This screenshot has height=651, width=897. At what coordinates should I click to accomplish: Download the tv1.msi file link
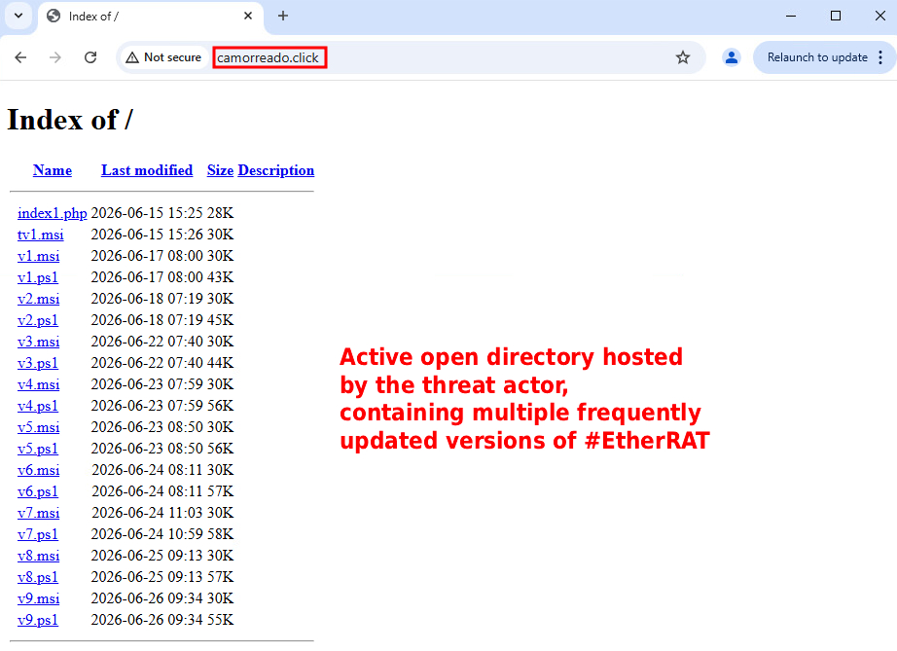[41, 235]
